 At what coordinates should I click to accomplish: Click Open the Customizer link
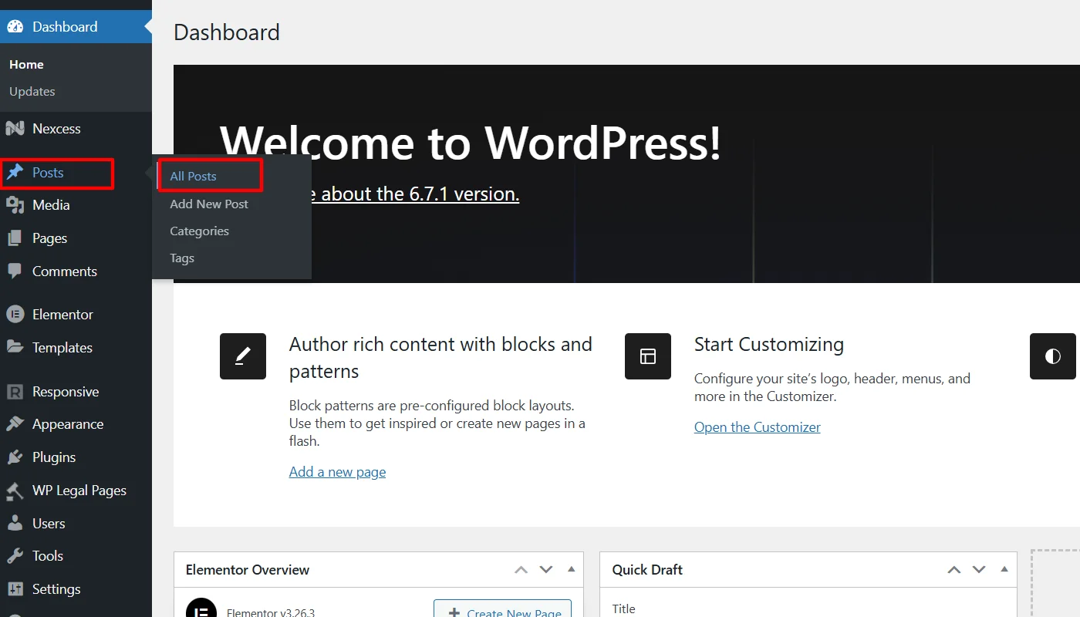pos(757,427)
